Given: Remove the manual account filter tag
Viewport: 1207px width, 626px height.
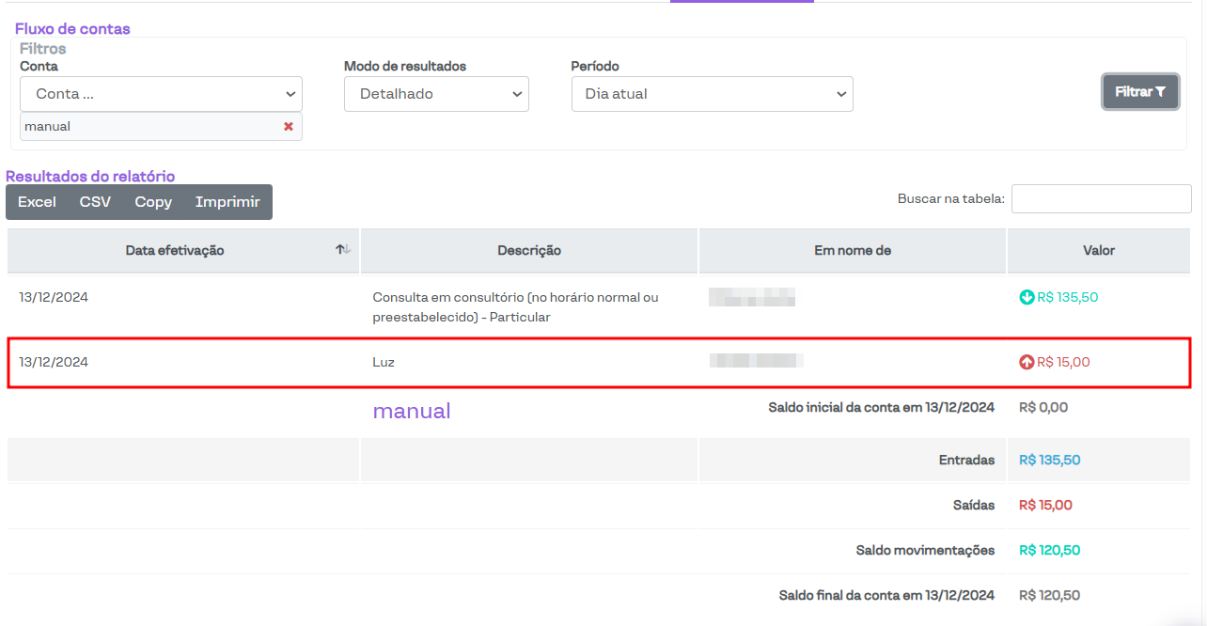Looking at the screenshot, I should tap(289, 127).
